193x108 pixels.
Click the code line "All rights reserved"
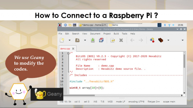(91, 60)
